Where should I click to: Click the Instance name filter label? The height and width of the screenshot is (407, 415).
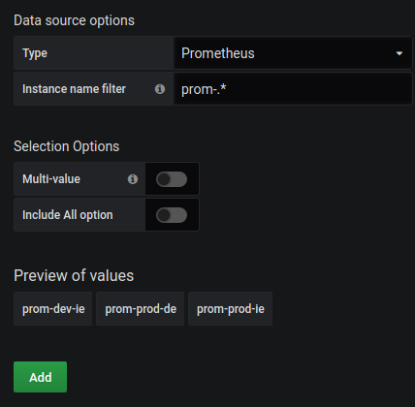(x=74, y=89)
